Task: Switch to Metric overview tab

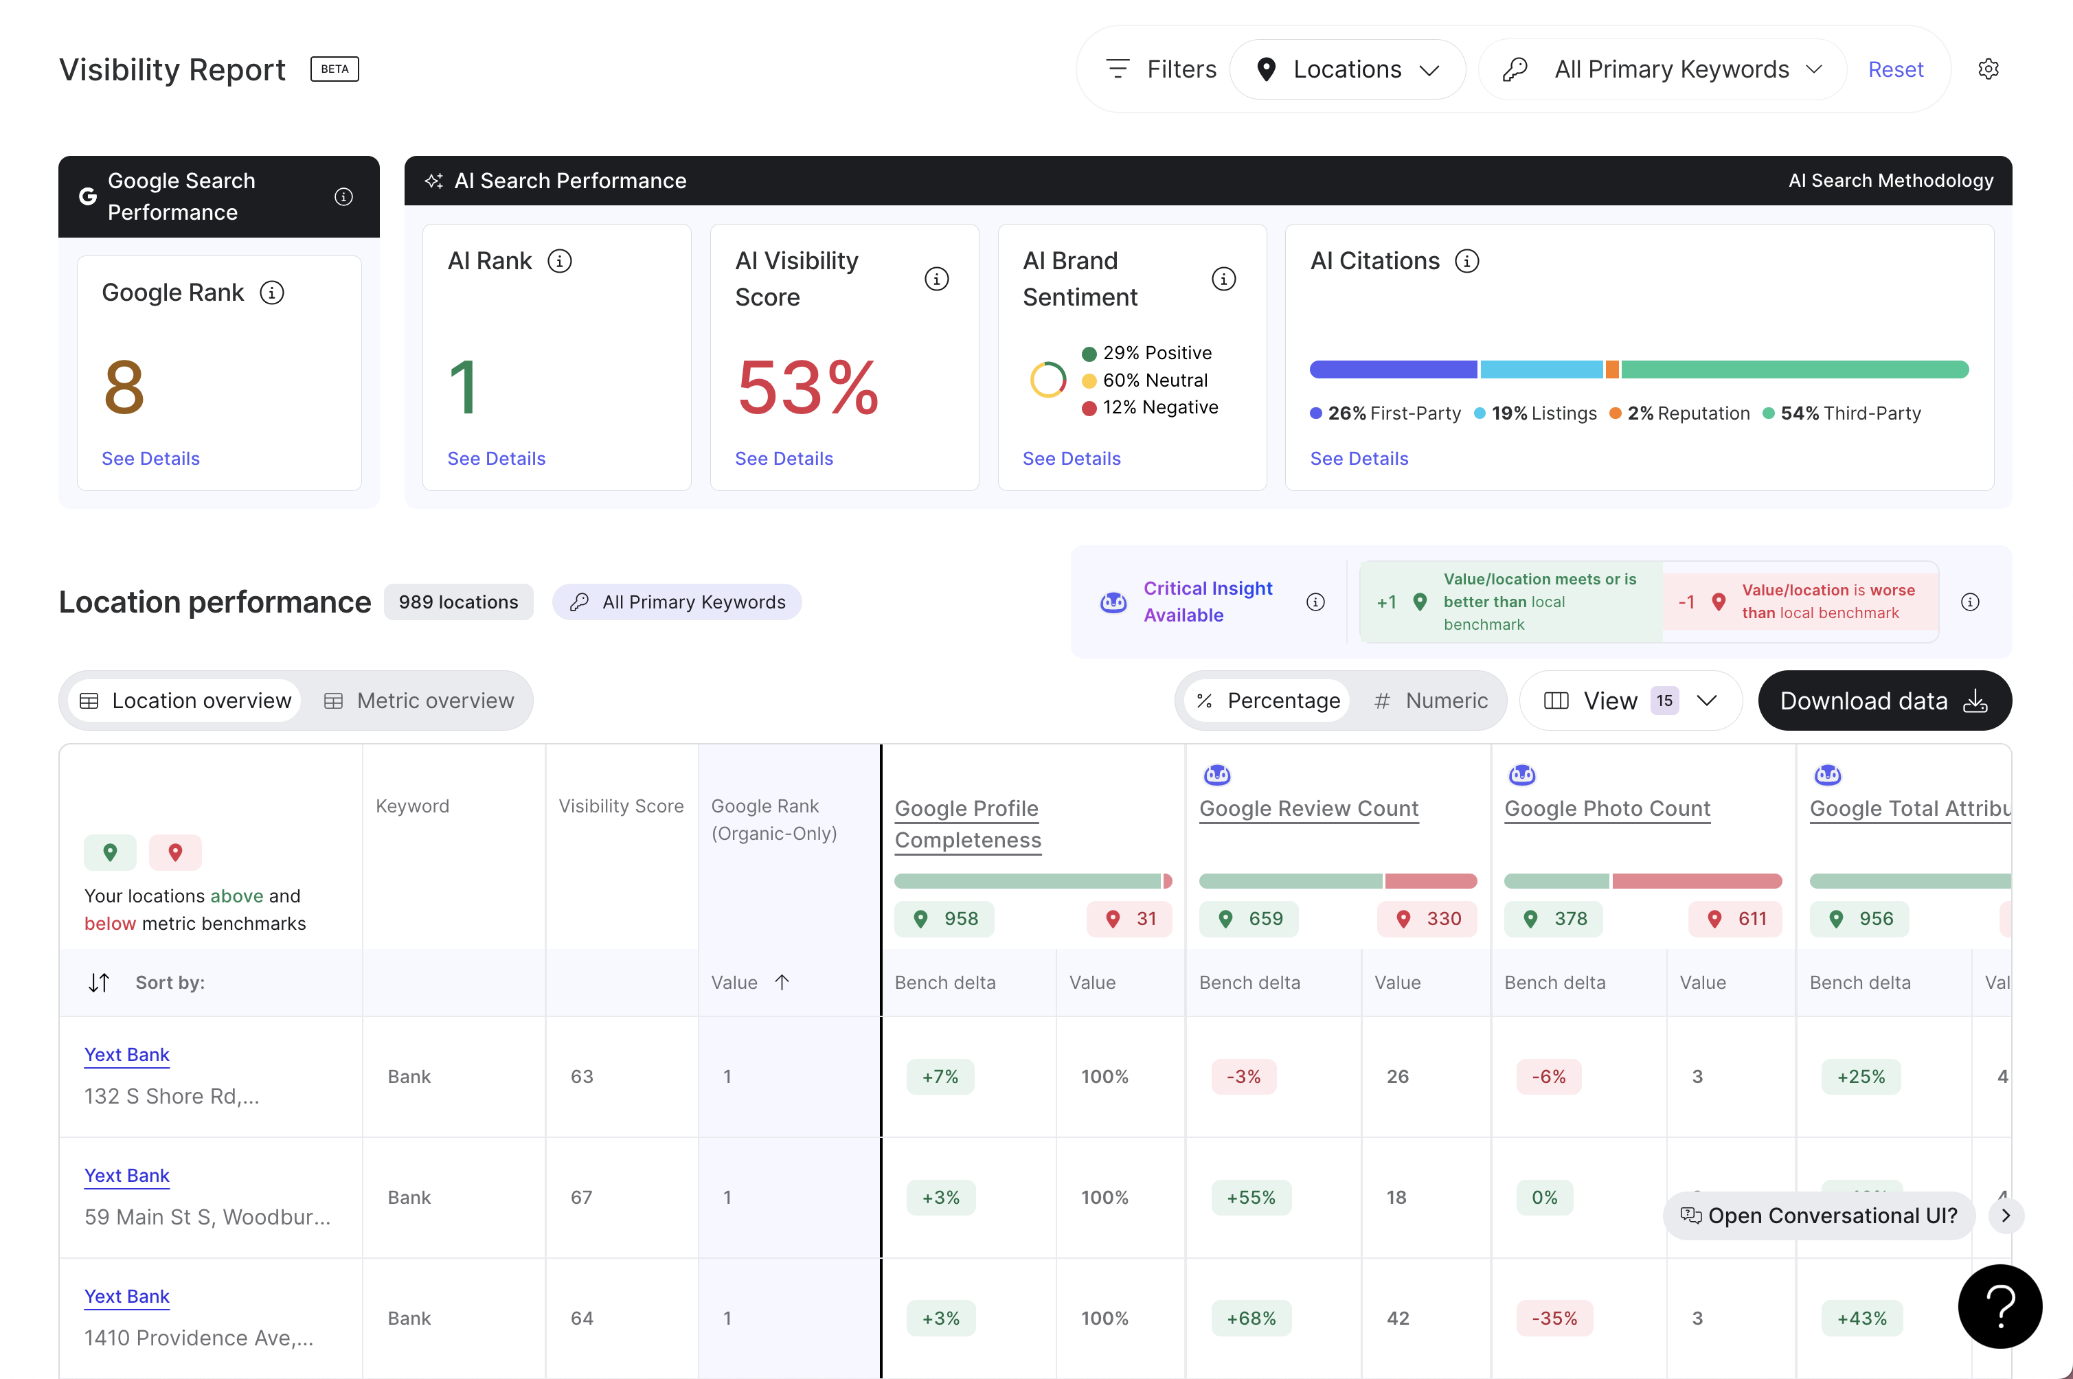Action: pos(418,700)
